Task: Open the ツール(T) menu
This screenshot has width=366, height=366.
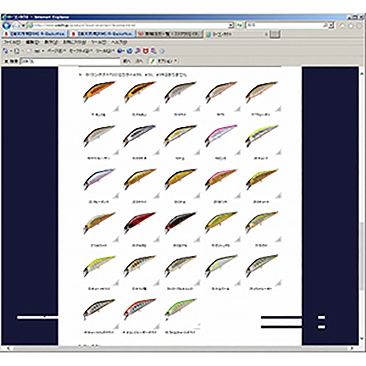Action: 99,42
